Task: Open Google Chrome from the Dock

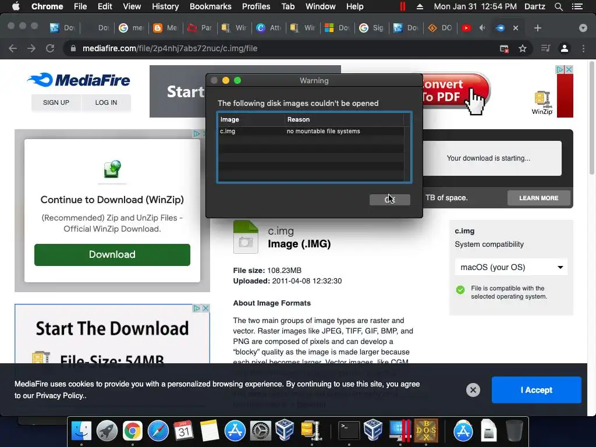Action: (x=132, y=431)
